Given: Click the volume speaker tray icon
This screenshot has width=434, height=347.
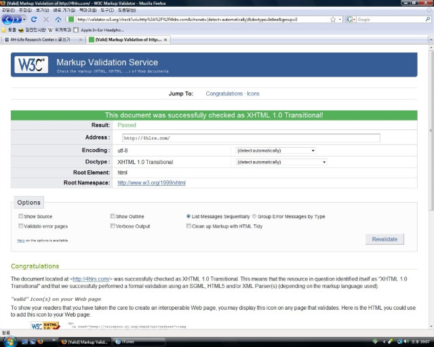Looking at the screenshot, I should click(406, 342).
